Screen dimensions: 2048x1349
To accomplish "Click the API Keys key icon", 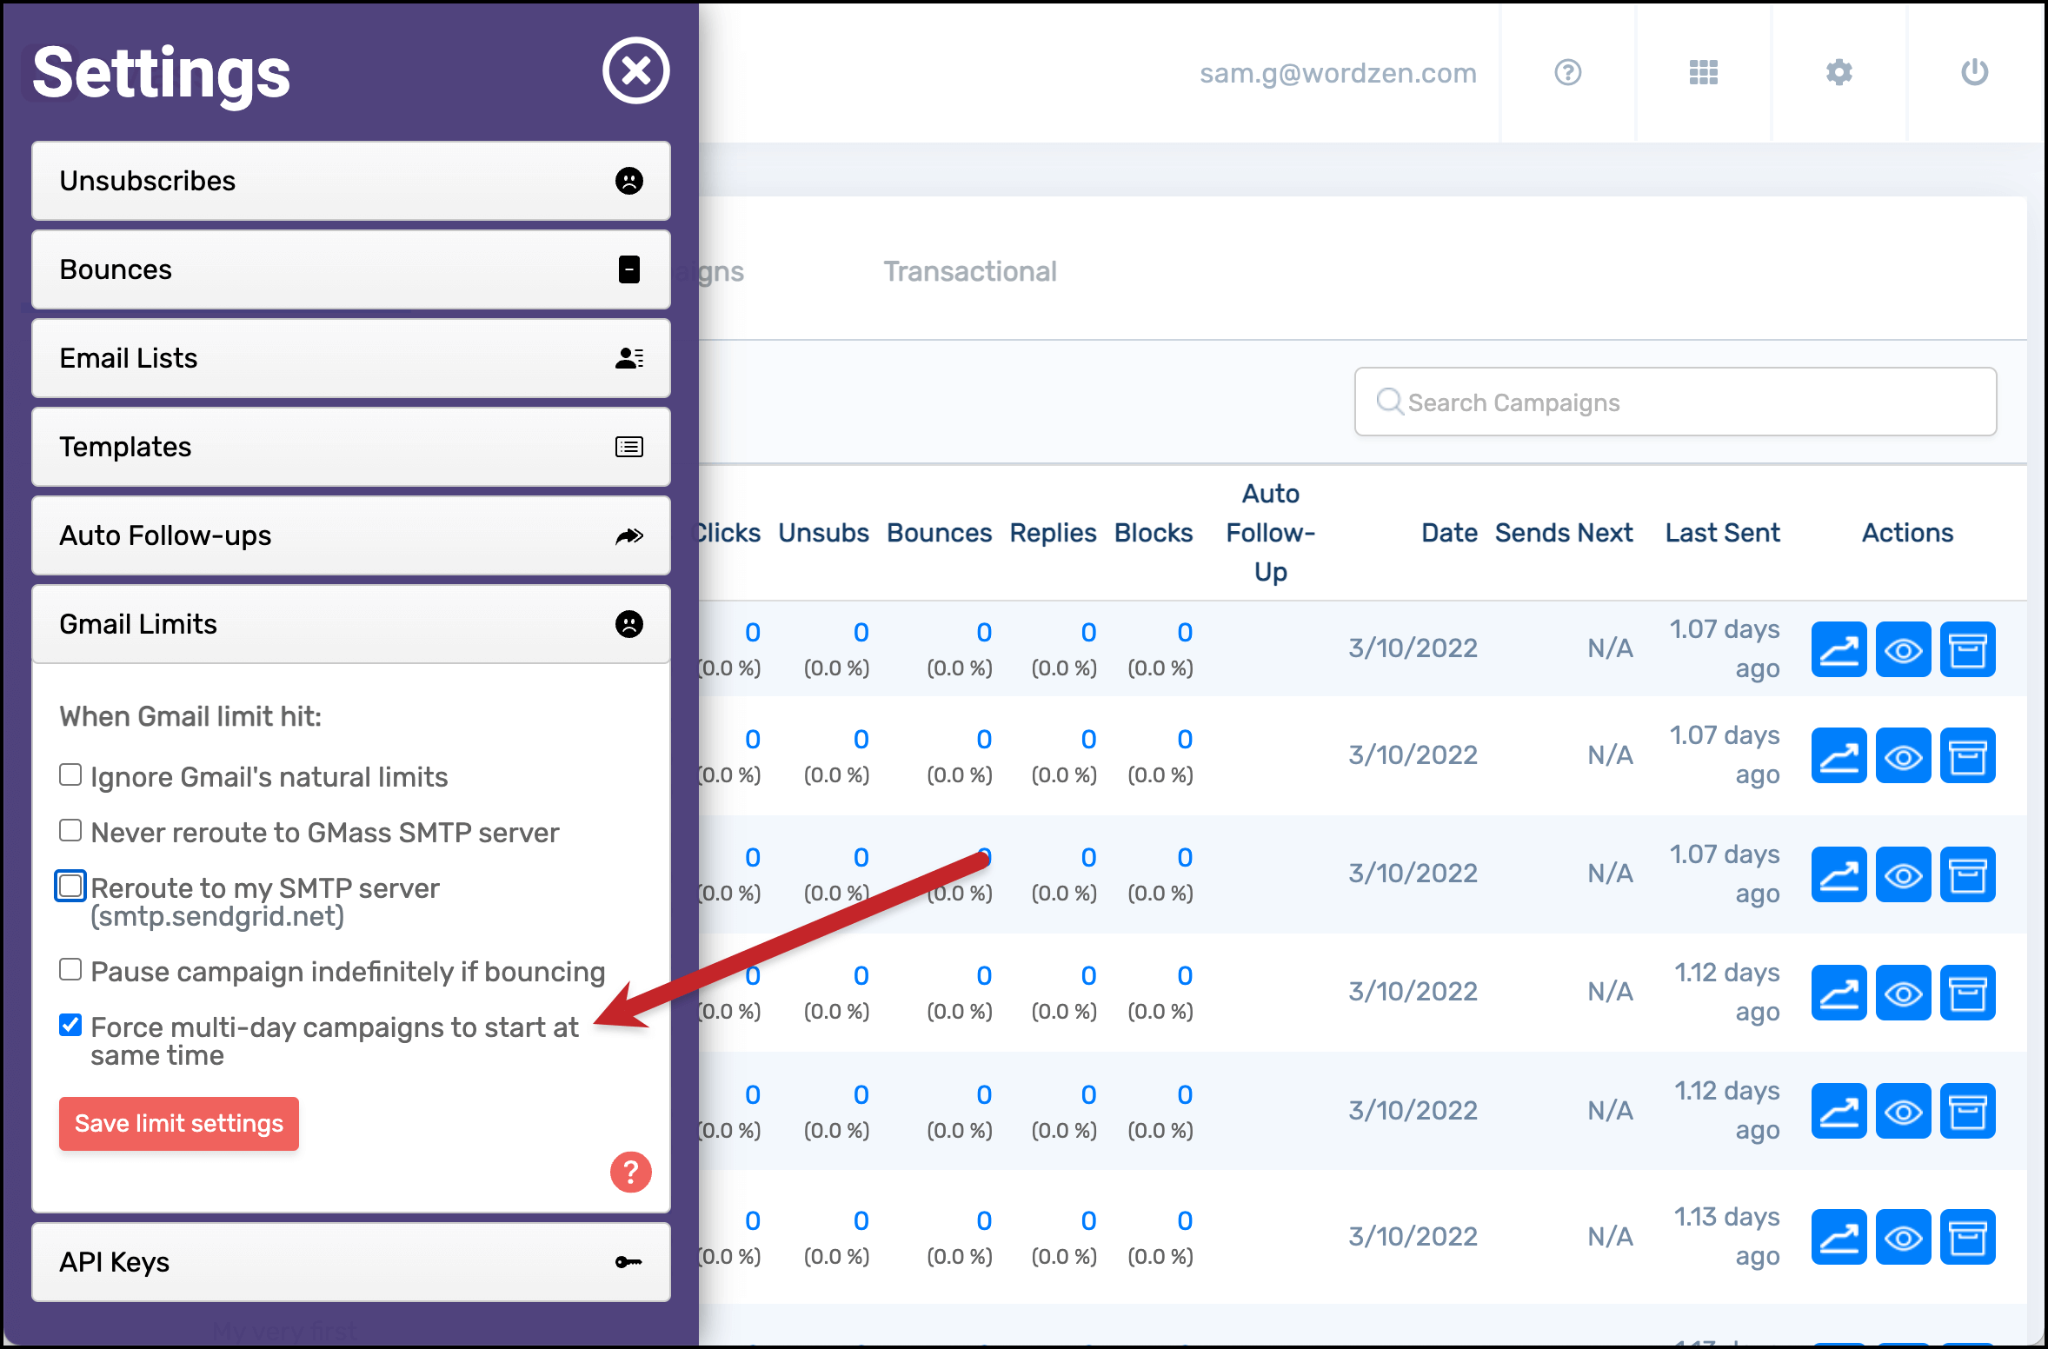I will pos(628,1262).
